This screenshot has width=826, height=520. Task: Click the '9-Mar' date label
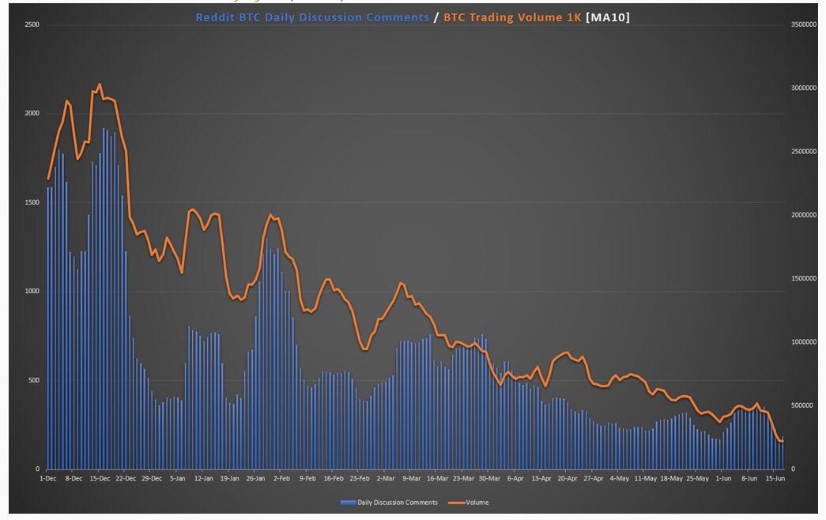click(412, 478)
